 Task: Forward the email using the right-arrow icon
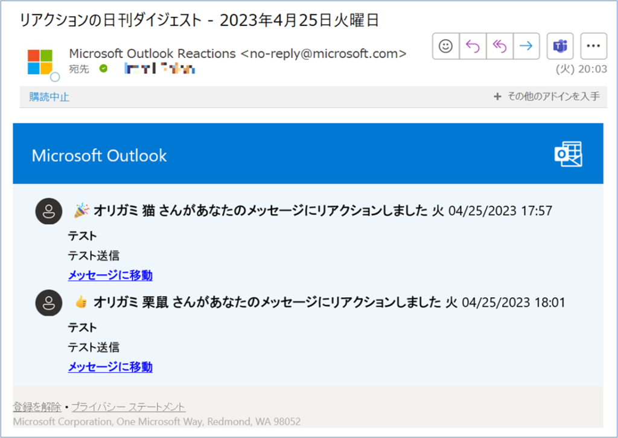click(x=526, y=47)
